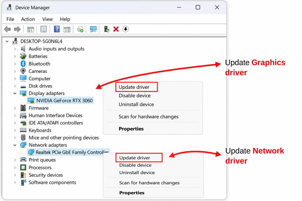
Task: Go forward using the toolbar forward arrow
Action: coord(17,29)
